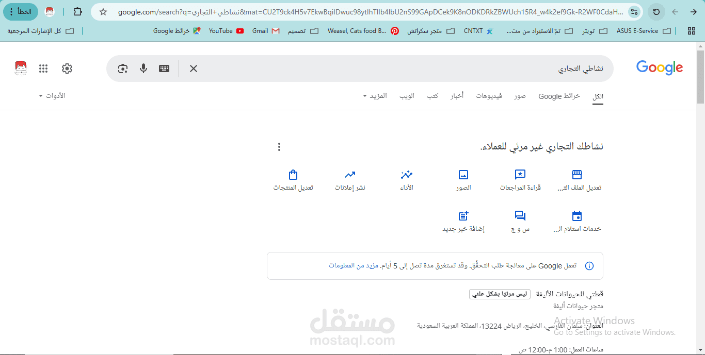
Task: Open the Google account avatar on page
Action: pyautogui.click(x=21, y=68)
